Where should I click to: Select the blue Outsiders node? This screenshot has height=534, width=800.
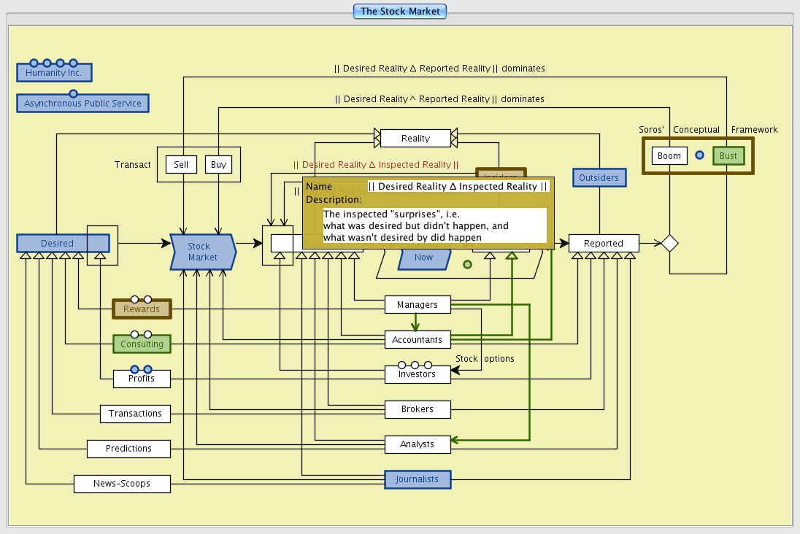click(x=599, y=178)
